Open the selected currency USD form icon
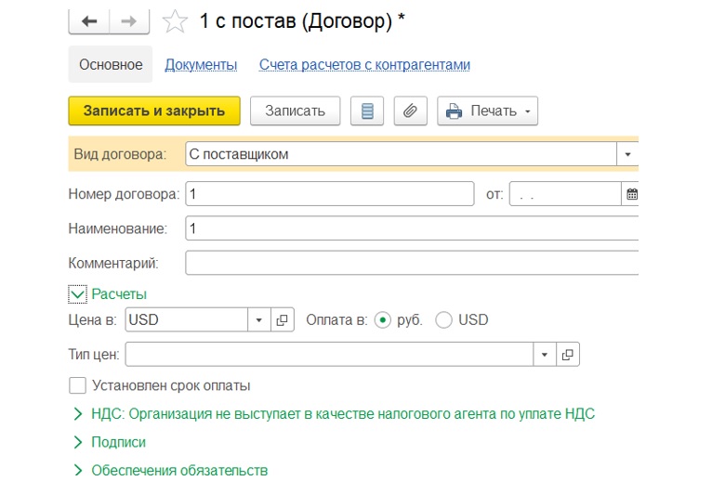 [282, 319]
